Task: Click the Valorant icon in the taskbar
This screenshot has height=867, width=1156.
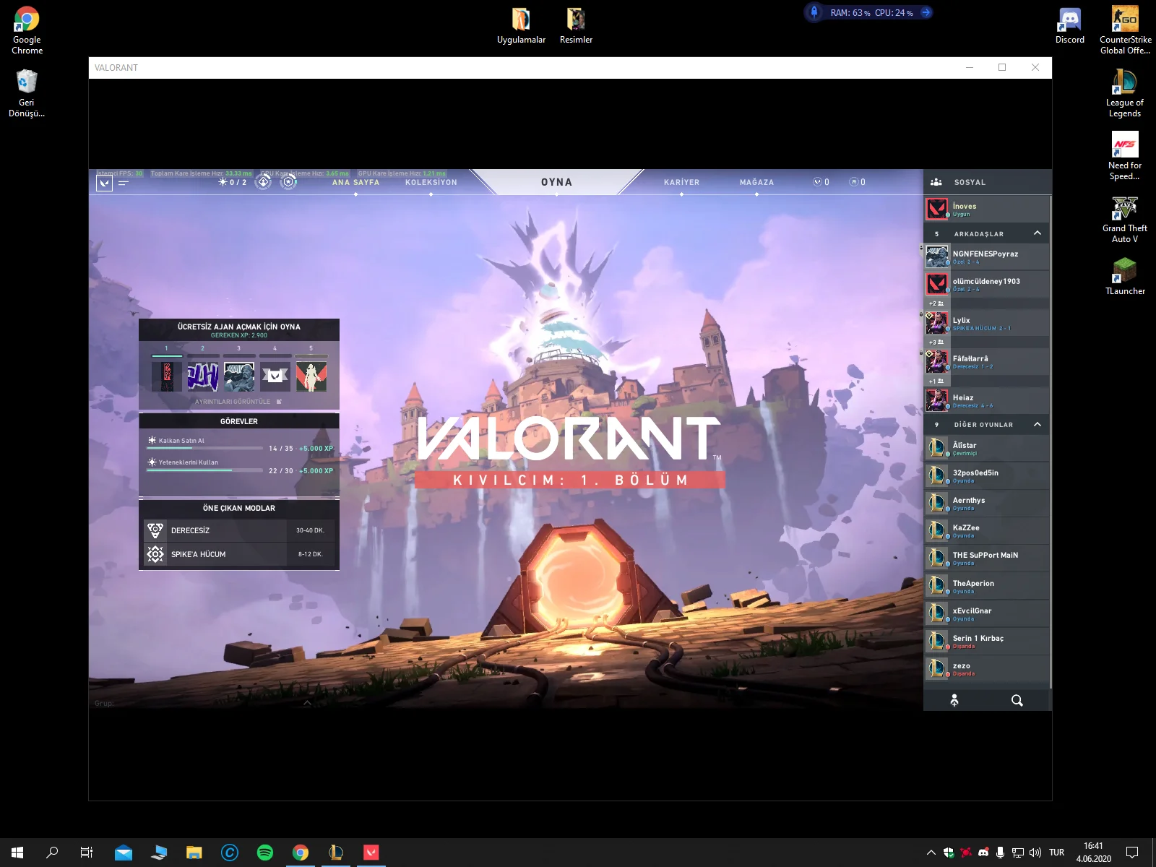Action: [x=371, y=853]
